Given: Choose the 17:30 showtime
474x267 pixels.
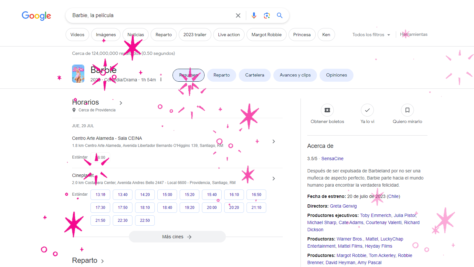Looking at the screenshot, I should click(x=100, y=208).
